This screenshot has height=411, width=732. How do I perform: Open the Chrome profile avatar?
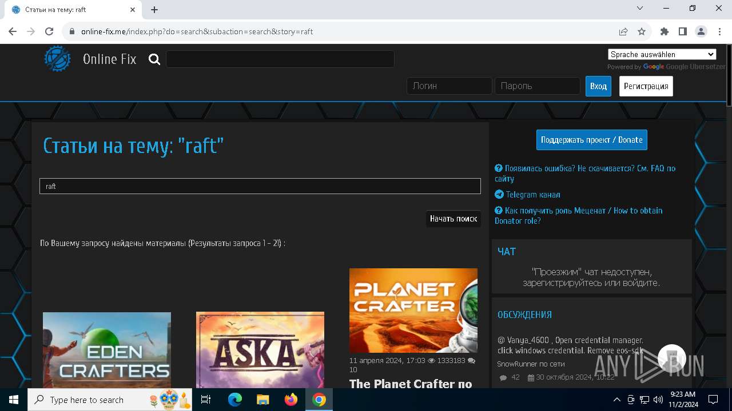[701, 31]
